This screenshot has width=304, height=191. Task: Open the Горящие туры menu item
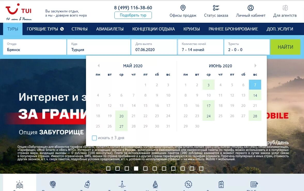point(42,29)
